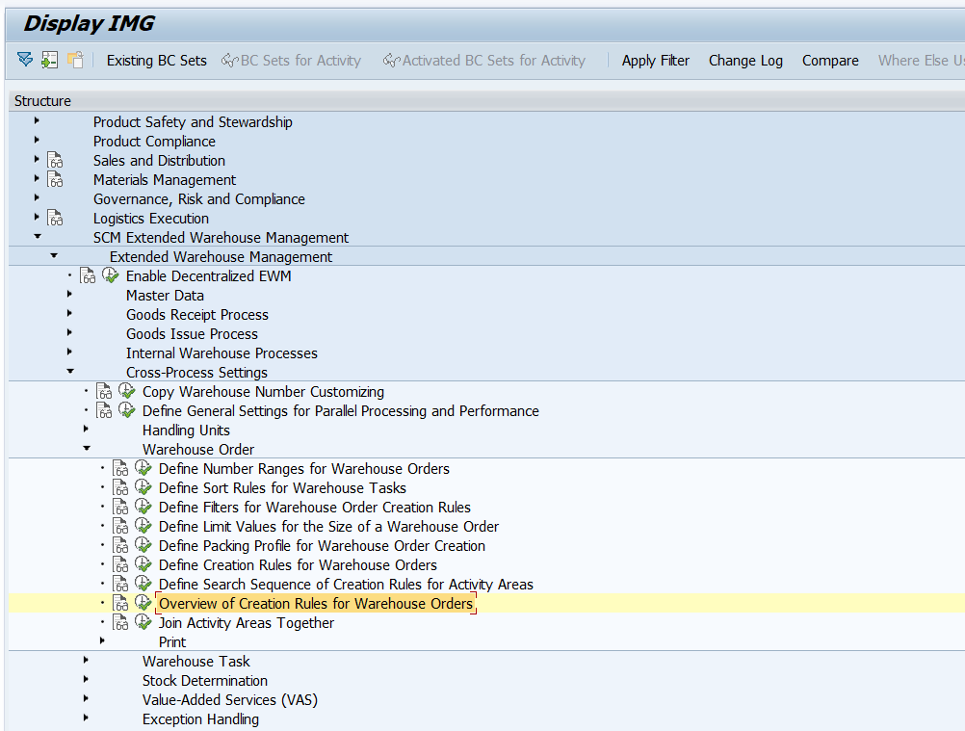Collapse the SCM Extended Warehouse Management node
The image size is (965, 731).
[38, 236]
